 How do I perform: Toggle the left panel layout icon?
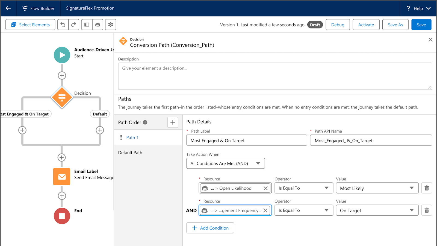tap(87, 25)
